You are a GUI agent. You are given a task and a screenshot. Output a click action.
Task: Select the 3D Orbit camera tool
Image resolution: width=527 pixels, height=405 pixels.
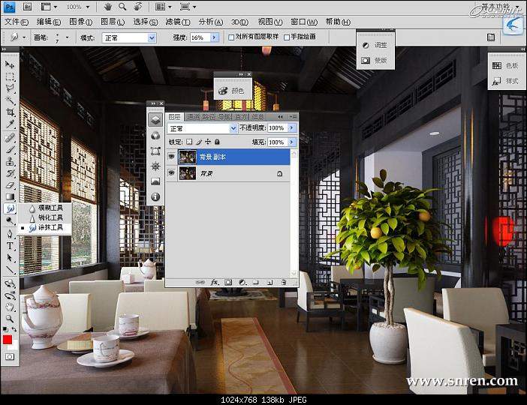[x=10, y=295]
